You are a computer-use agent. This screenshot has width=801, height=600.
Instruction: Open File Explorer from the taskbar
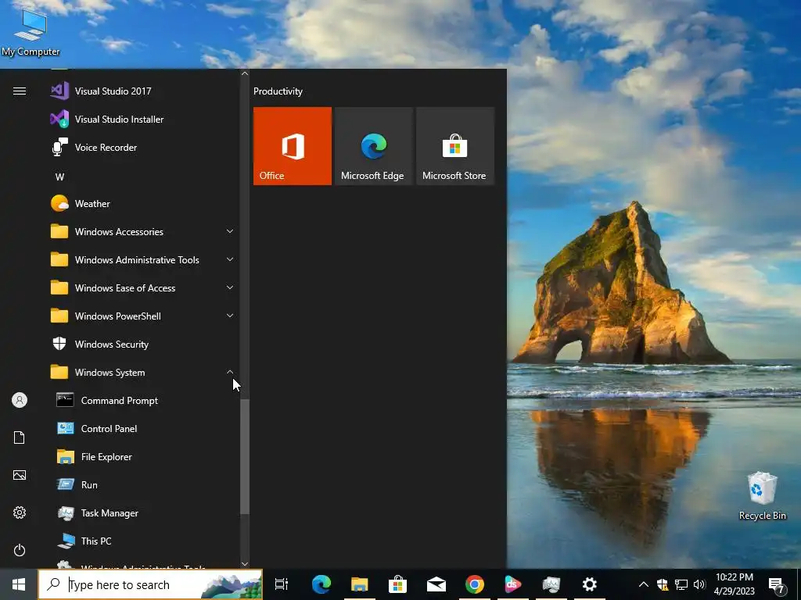click(360, 584)
